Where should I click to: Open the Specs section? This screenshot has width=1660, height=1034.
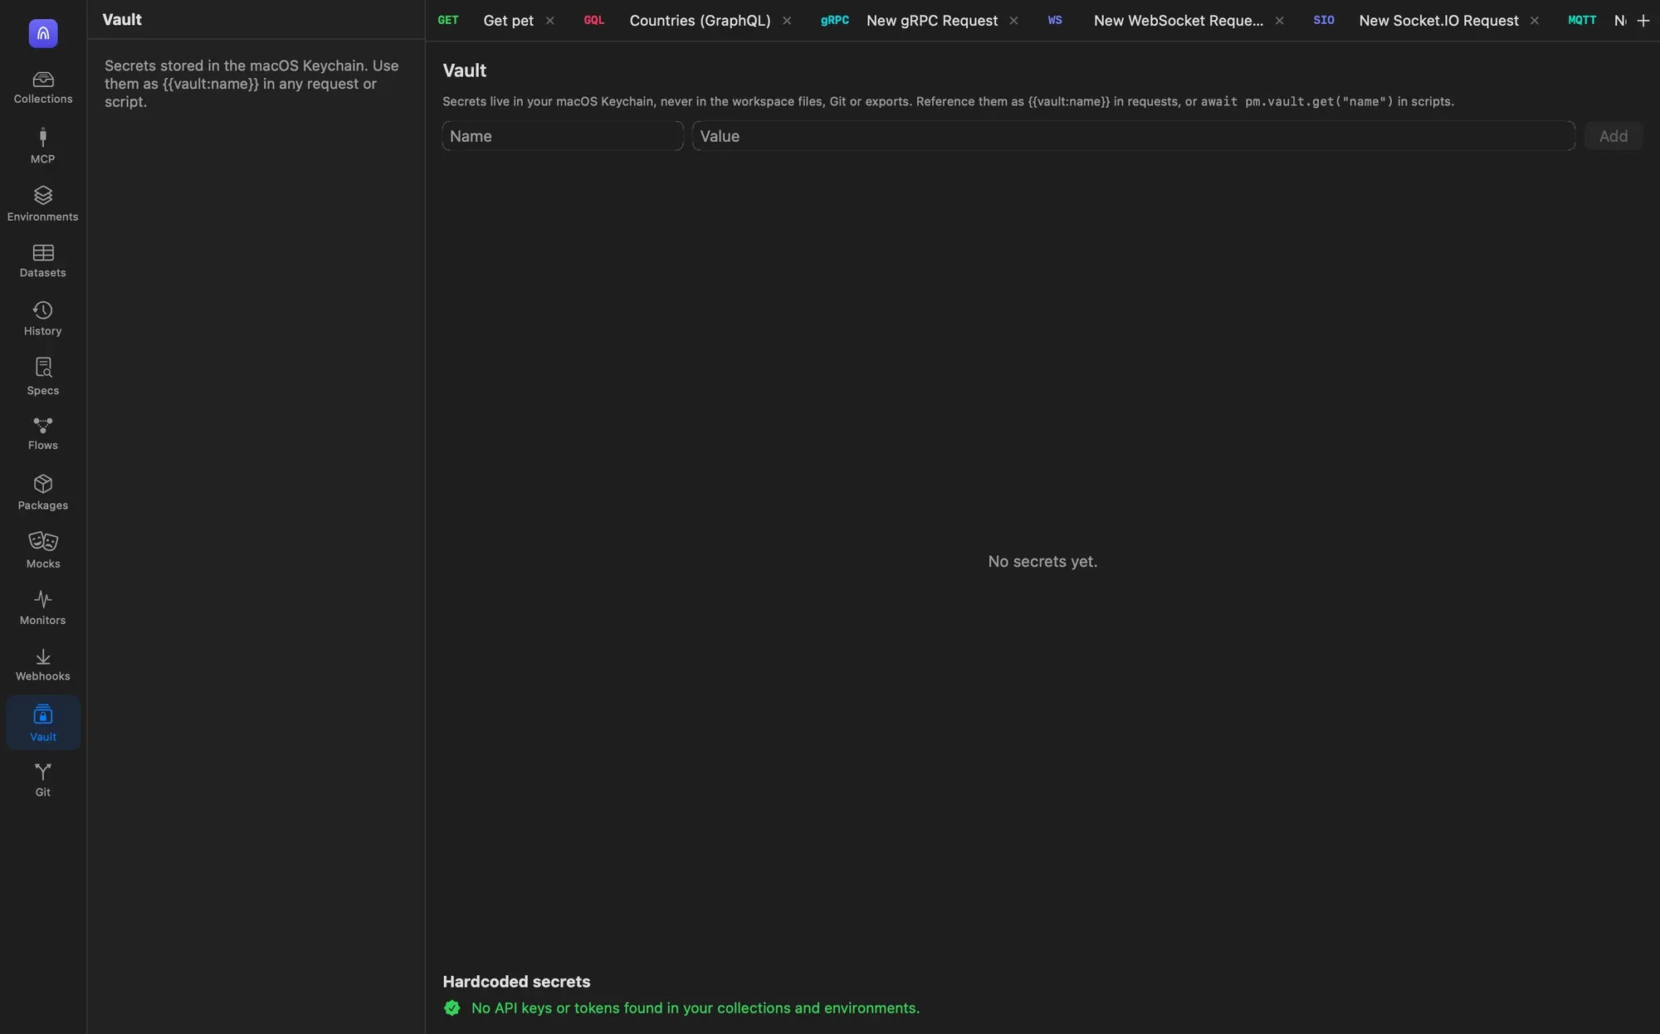coord(43,378)
